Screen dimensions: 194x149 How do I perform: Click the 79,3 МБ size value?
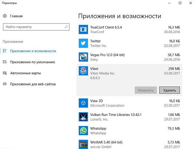click(174, 128)
